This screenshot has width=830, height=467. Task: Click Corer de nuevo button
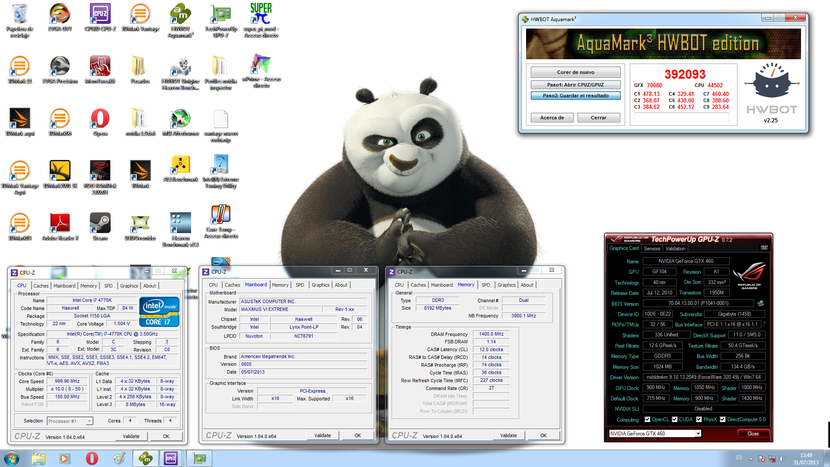(575, 72)
